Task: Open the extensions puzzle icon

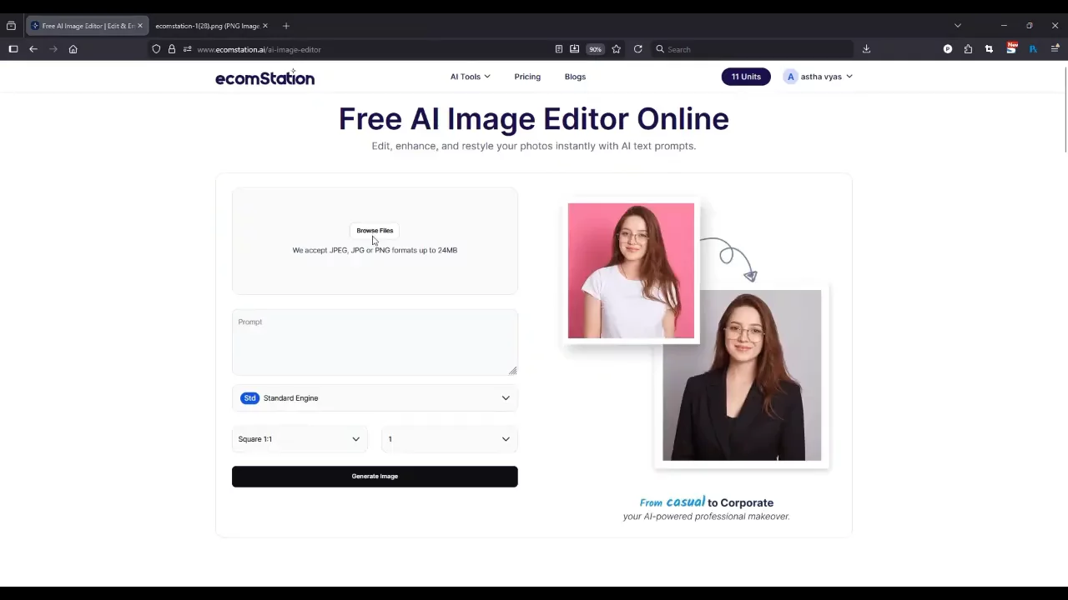Action: coord(968,49)
